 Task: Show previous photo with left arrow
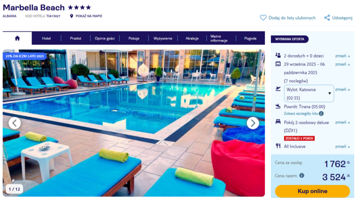point(15,123)
